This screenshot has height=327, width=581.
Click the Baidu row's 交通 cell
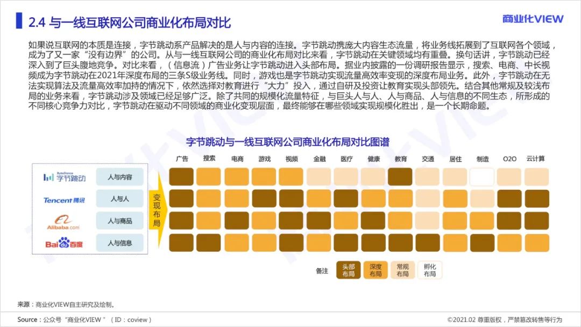coord(428,243)
